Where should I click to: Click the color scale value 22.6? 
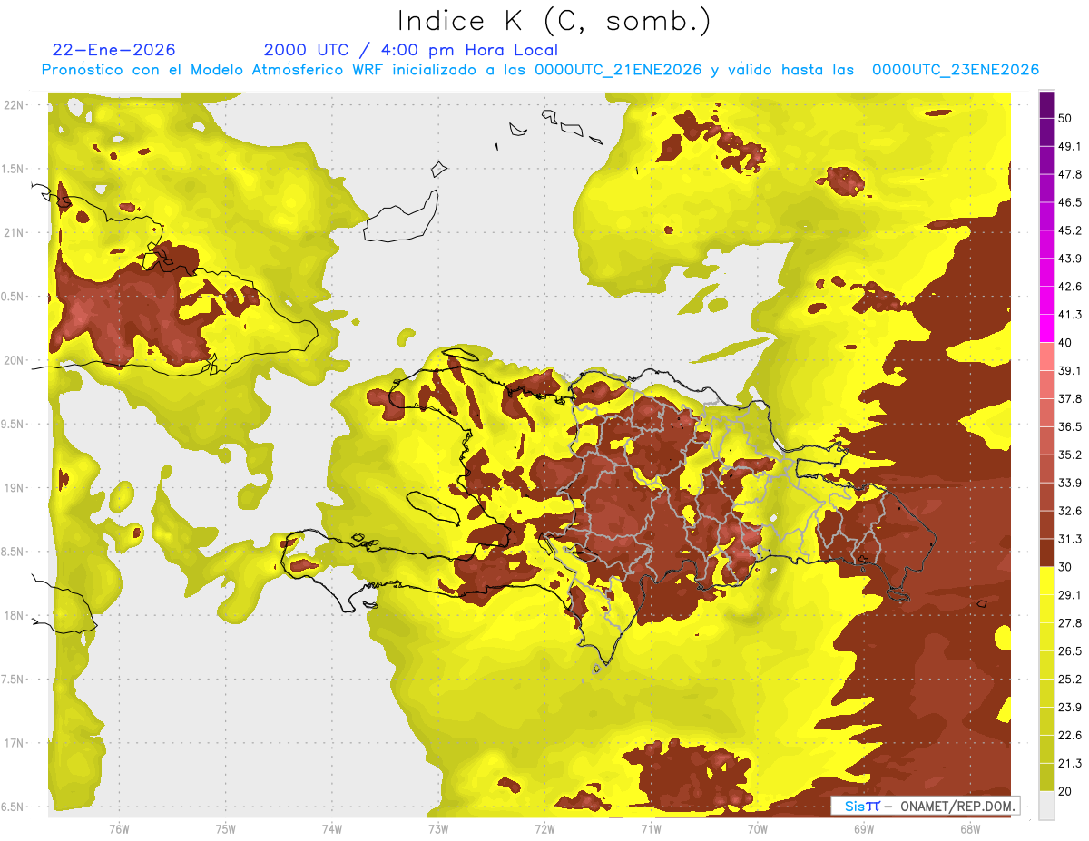click(1071, 736)
